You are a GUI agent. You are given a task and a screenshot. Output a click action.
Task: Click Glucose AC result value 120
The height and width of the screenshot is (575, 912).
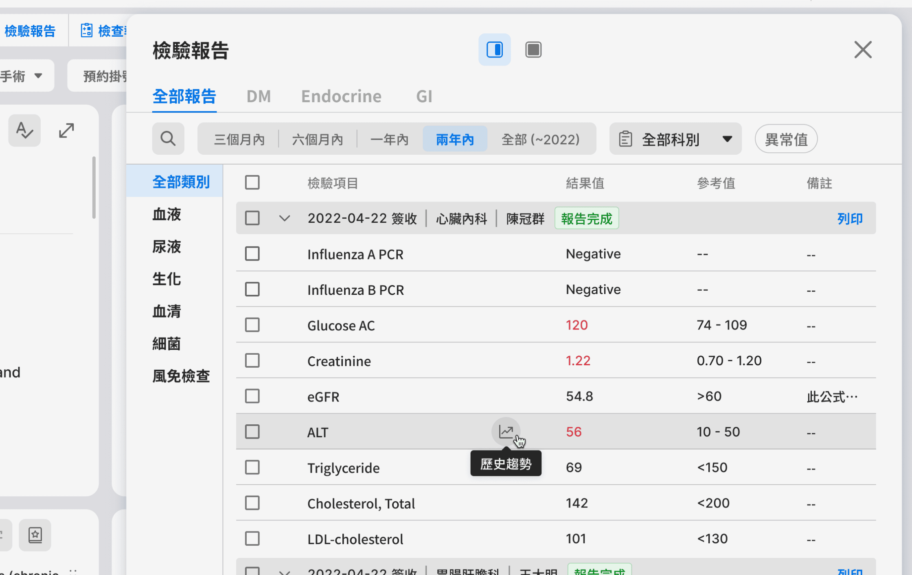[x=577, y=325]
